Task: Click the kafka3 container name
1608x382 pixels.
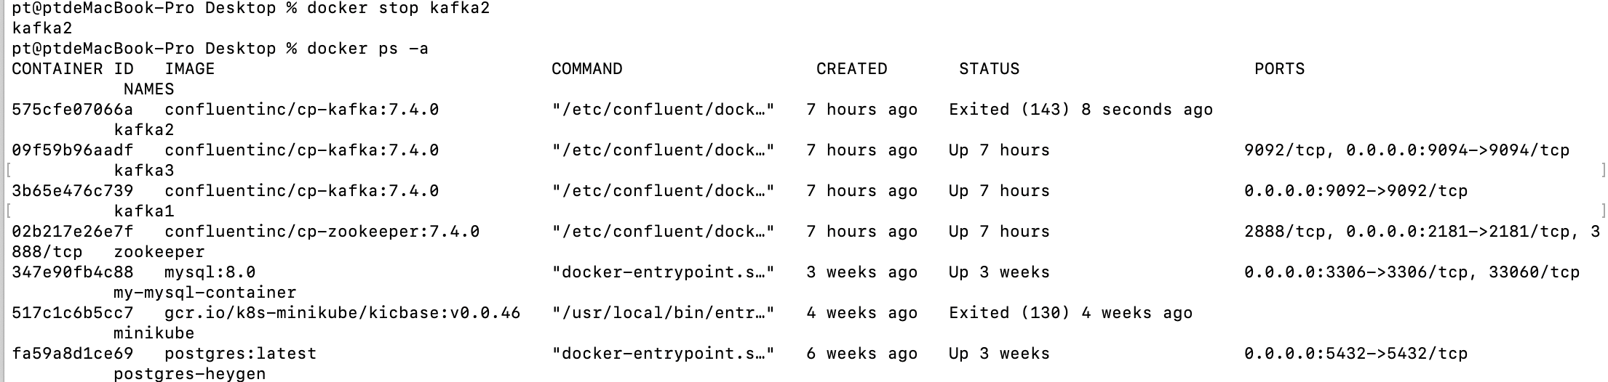Action: coord(144,171)
